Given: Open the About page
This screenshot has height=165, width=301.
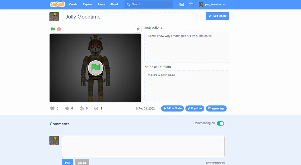Looking at the screenshot, I should click(114, 4).
